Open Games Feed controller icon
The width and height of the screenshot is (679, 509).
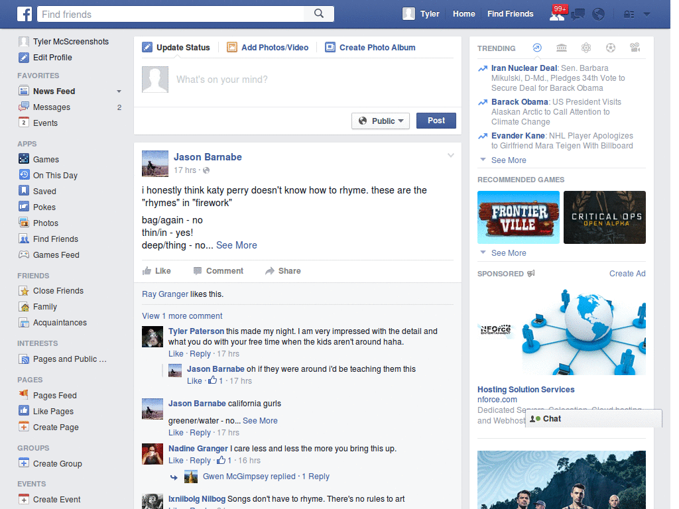[x=24, y=254]
